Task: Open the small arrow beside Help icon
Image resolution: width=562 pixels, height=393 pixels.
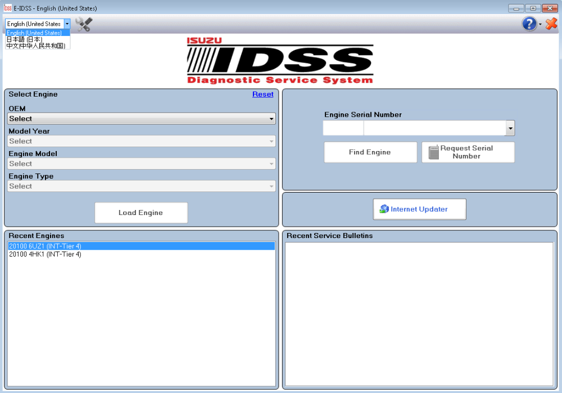Action: pyautogui.click(x=540, y=25)
